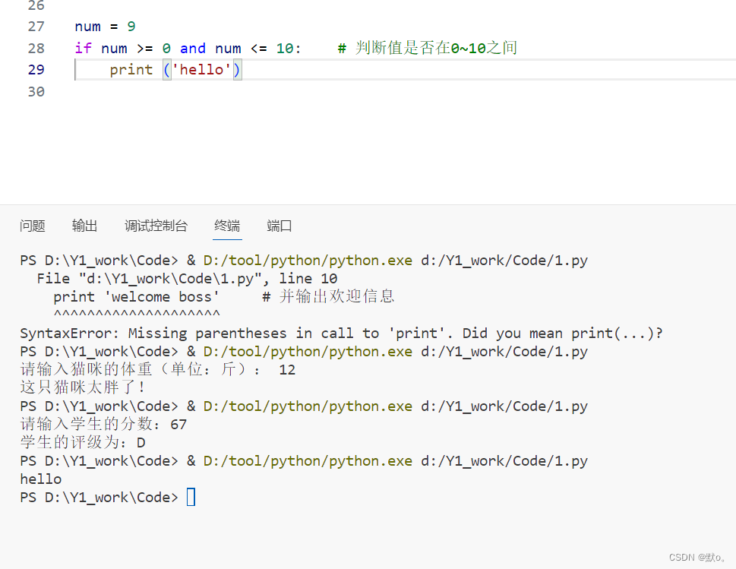
Task: Click the active 终端 tab
Action: coord(226,226)
